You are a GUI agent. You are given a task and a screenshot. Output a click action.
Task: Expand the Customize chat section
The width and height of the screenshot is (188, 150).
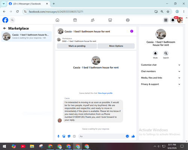(x=161, y=65)
